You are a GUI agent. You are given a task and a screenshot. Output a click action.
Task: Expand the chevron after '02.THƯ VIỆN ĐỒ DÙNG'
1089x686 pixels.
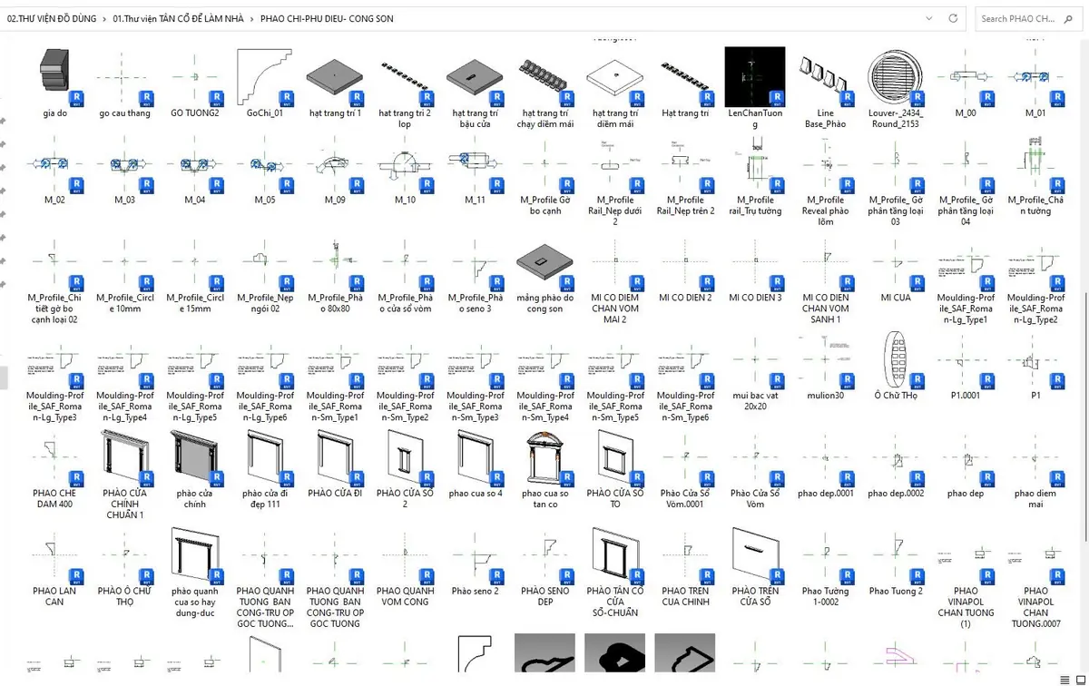105,18
